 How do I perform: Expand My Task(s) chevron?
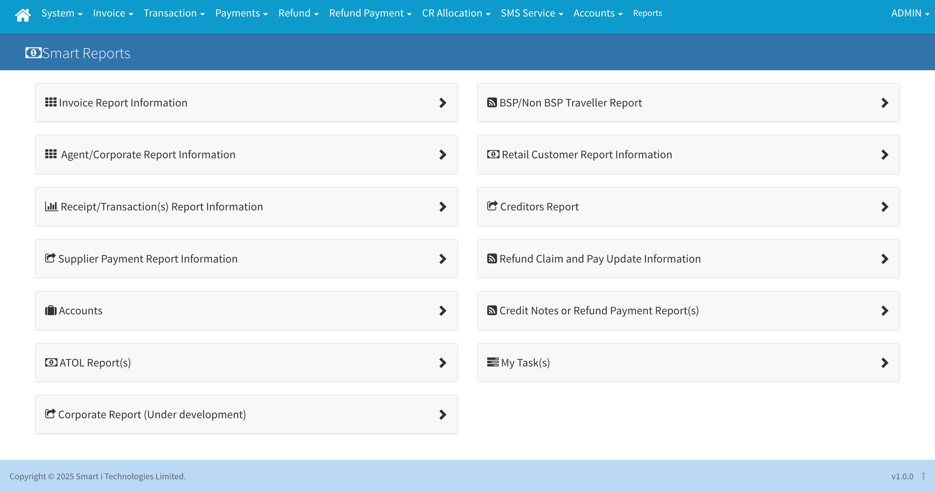pos(884,363)
